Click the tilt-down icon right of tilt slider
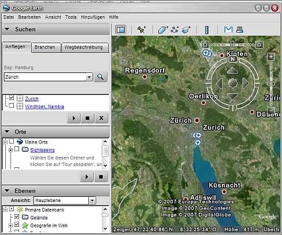This screenshot has width=282, height=235. click(x=259, y=45)
